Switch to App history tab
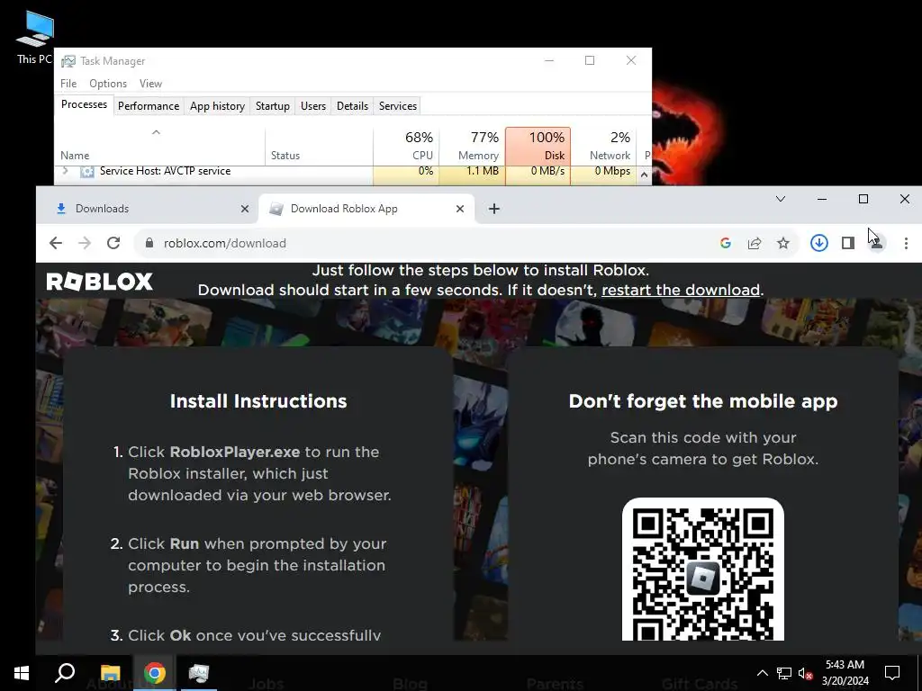Image resolution: width=922 pixels, height=691 pixels. point(217,106)
